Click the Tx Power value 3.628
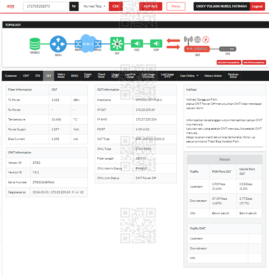This screenshot has height=276, width=269. click(56, 100)
